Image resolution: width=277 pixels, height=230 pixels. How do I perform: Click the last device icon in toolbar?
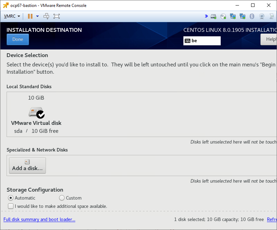click(x=272, y=17)
